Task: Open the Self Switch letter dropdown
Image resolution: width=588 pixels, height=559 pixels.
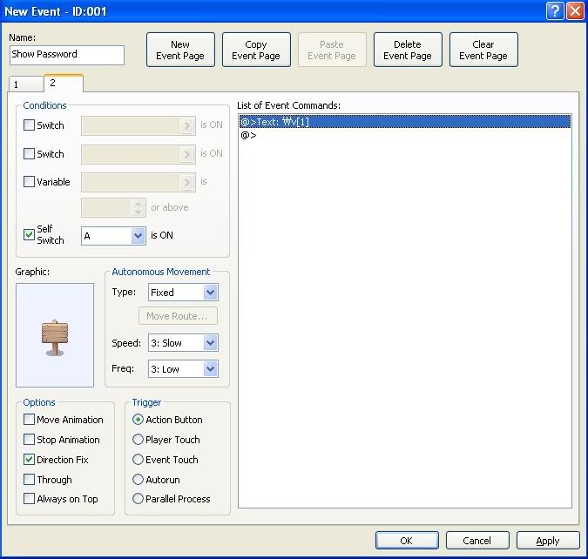Action: coord(138,236)
